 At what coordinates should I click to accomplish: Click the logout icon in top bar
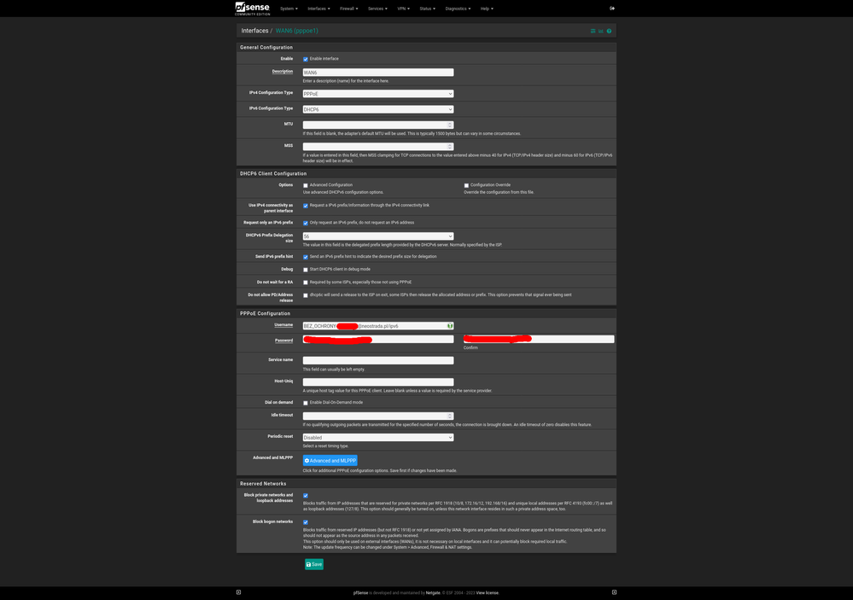(612, 9)
